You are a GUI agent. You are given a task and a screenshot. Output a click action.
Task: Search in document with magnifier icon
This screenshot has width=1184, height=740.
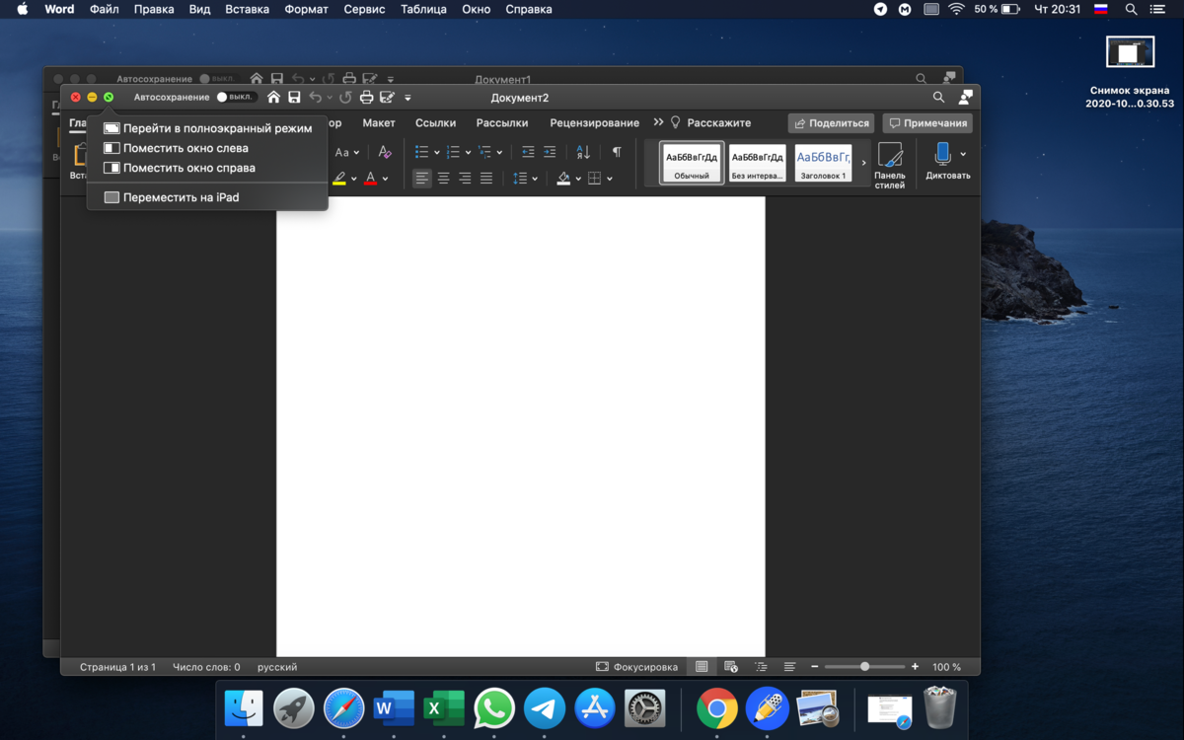(x=939, y=98)
